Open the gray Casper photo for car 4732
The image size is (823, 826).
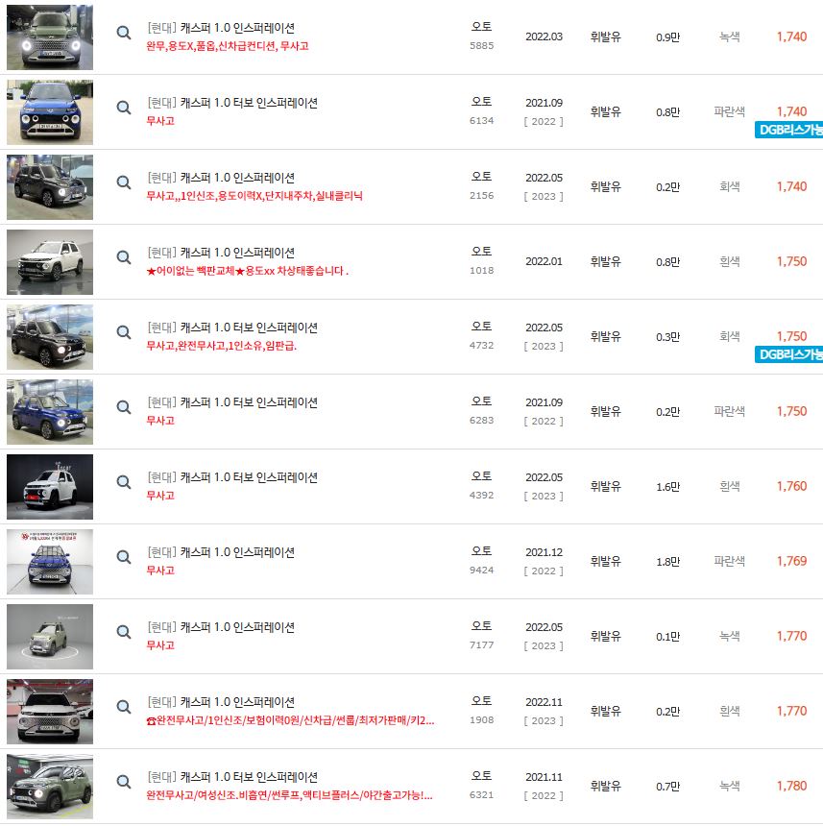pyautogui.click(x=50, y=336)
